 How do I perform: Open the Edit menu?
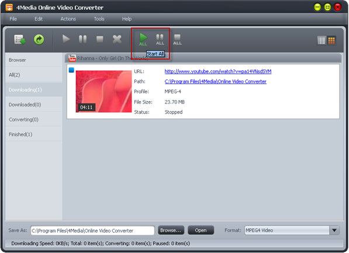pos(38,19)
